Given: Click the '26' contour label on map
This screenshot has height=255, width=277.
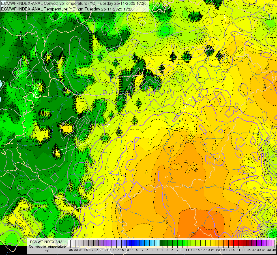Looking at the screenshot, I should pos(194,235).
